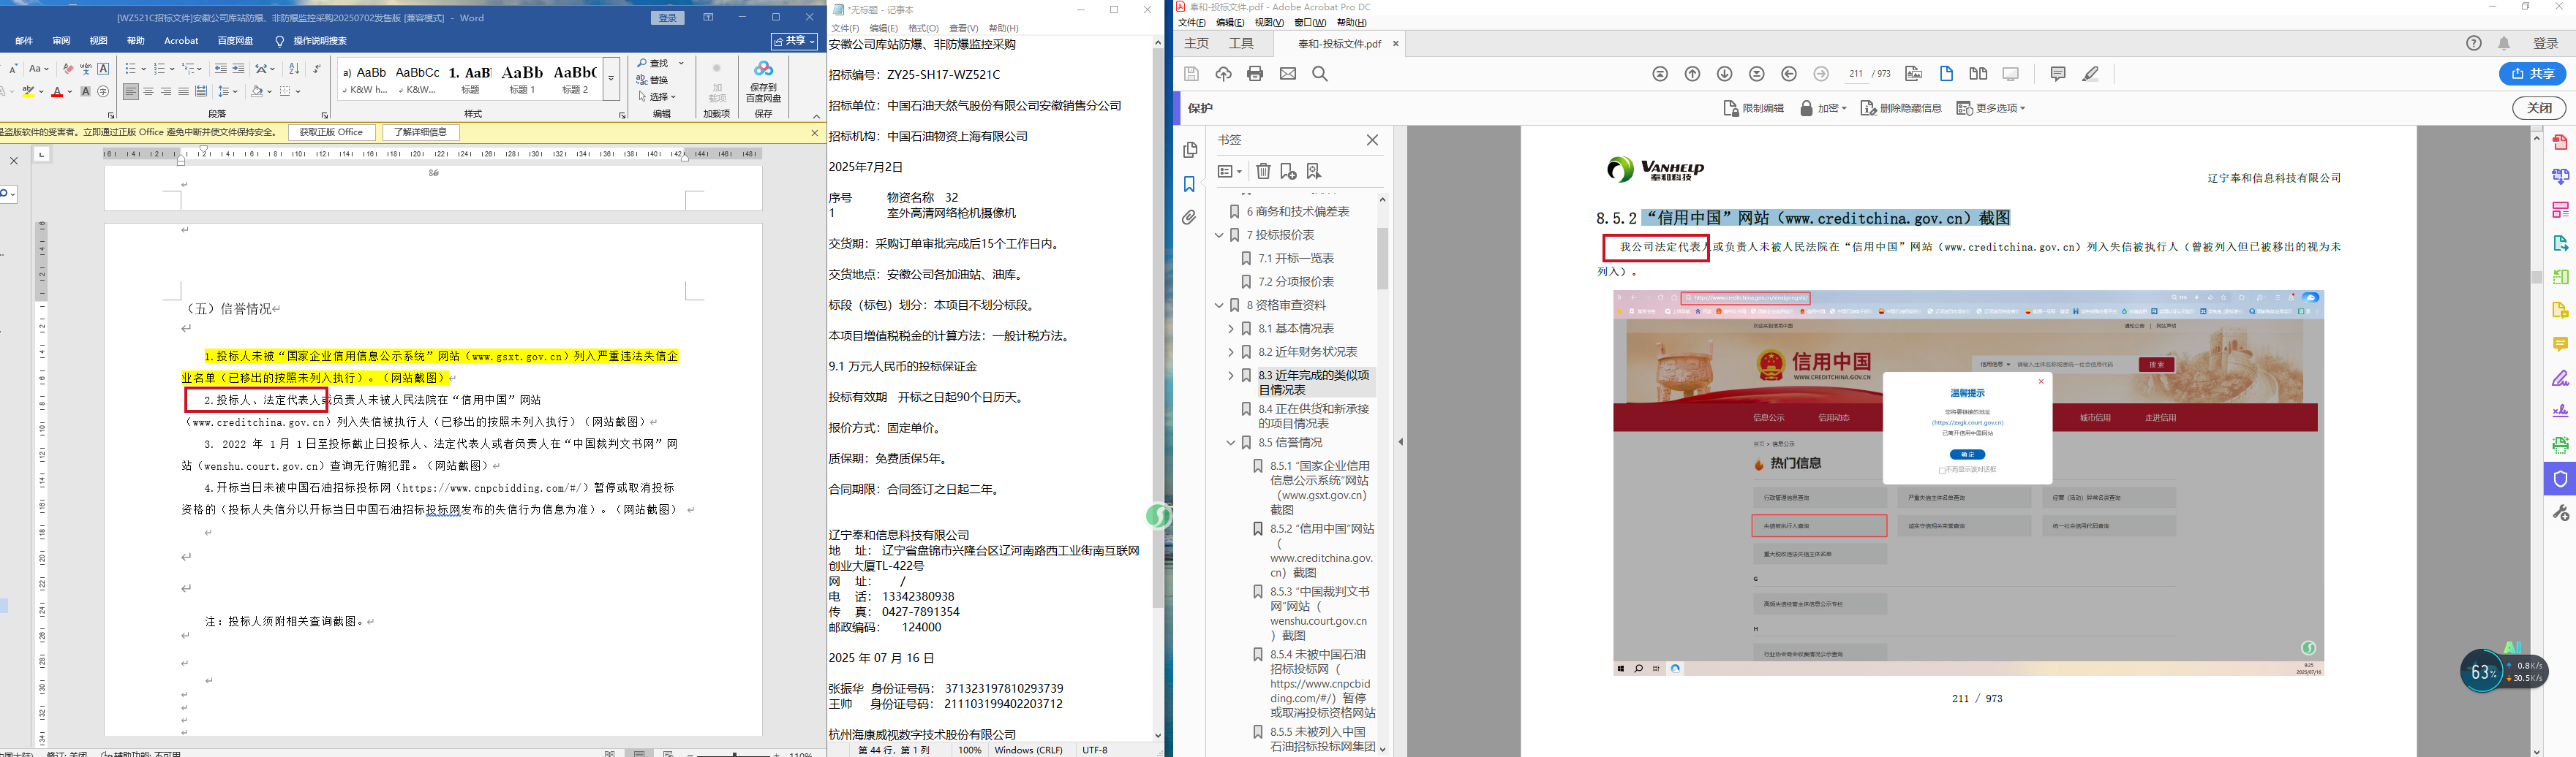This screenshot has height=757, width=2576.
Task: Open Acrobat attachments paperclip panel
Action: (x=1190, y=218)
